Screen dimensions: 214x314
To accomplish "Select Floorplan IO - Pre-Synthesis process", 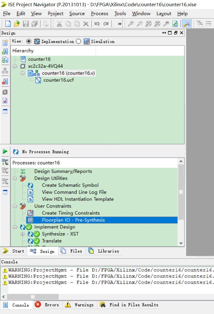I will tap(102, 220).
